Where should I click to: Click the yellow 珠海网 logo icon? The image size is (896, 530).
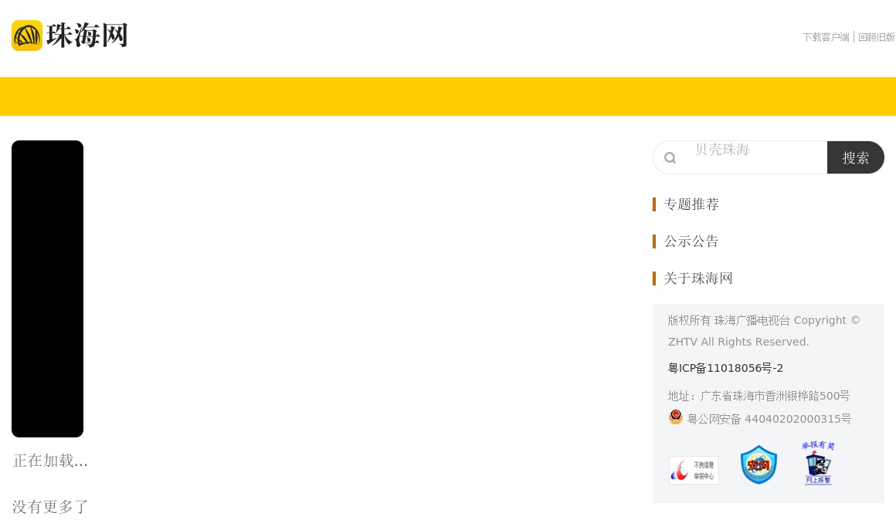tap(27, 35)
